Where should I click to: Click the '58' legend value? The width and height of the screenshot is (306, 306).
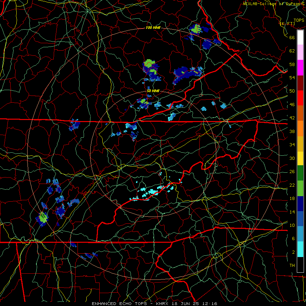pyautogui.click(x=292, y=64)
